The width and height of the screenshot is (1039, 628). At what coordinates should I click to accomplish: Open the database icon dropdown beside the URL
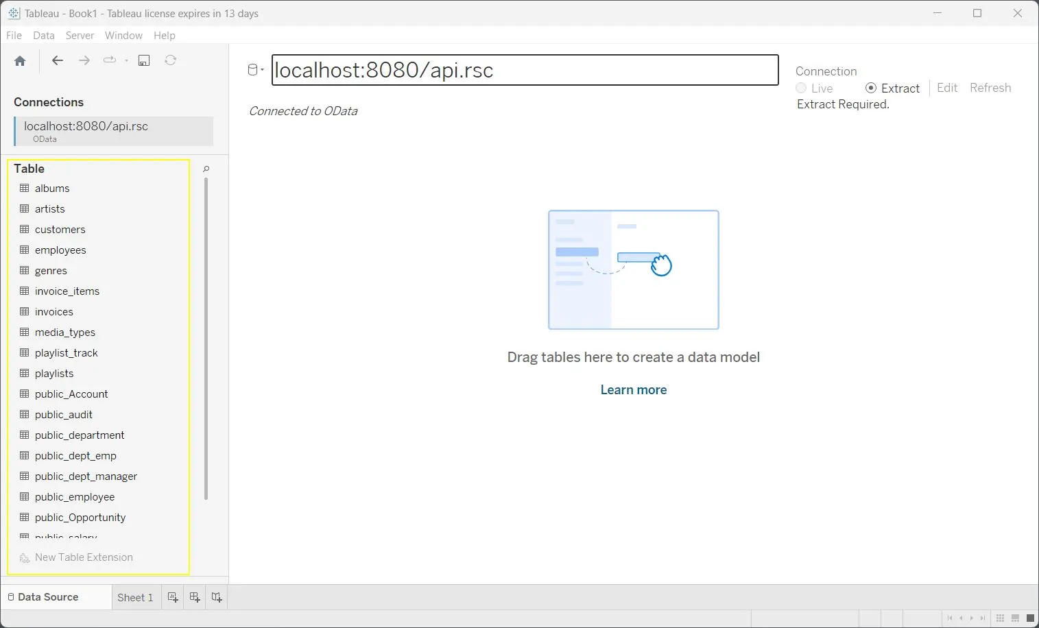(254, 69)
